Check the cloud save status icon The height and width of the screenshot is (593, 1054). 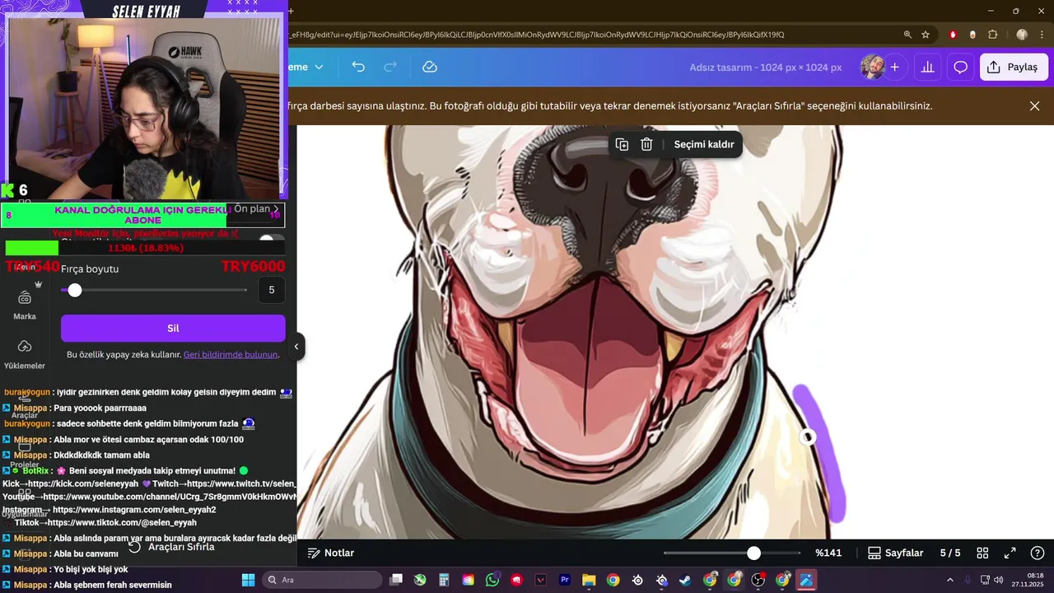pos(430,67)
